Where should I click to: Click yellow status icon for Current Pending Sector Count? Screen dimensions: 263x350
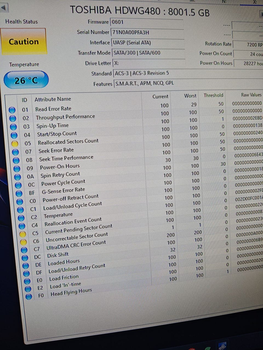[x=23, y=234]
